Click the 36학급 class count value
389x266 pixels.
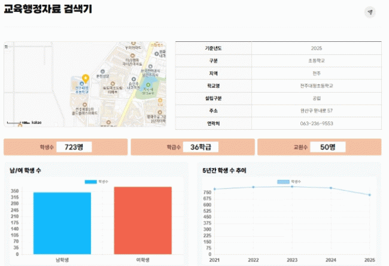[x=200, y=147]
